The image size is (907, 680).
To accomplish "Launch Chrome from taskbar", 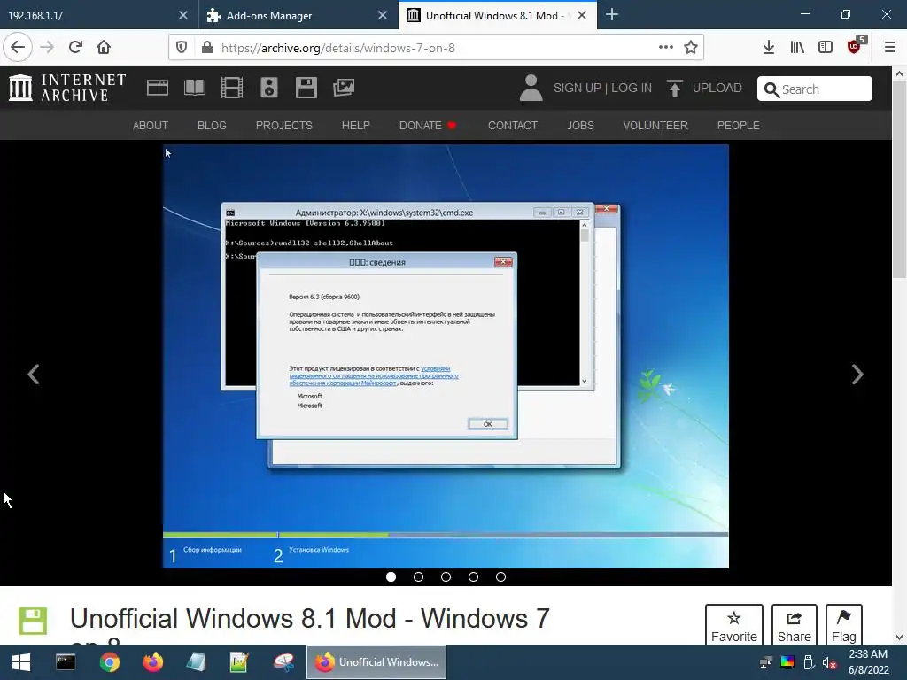I will pos(109,662).
